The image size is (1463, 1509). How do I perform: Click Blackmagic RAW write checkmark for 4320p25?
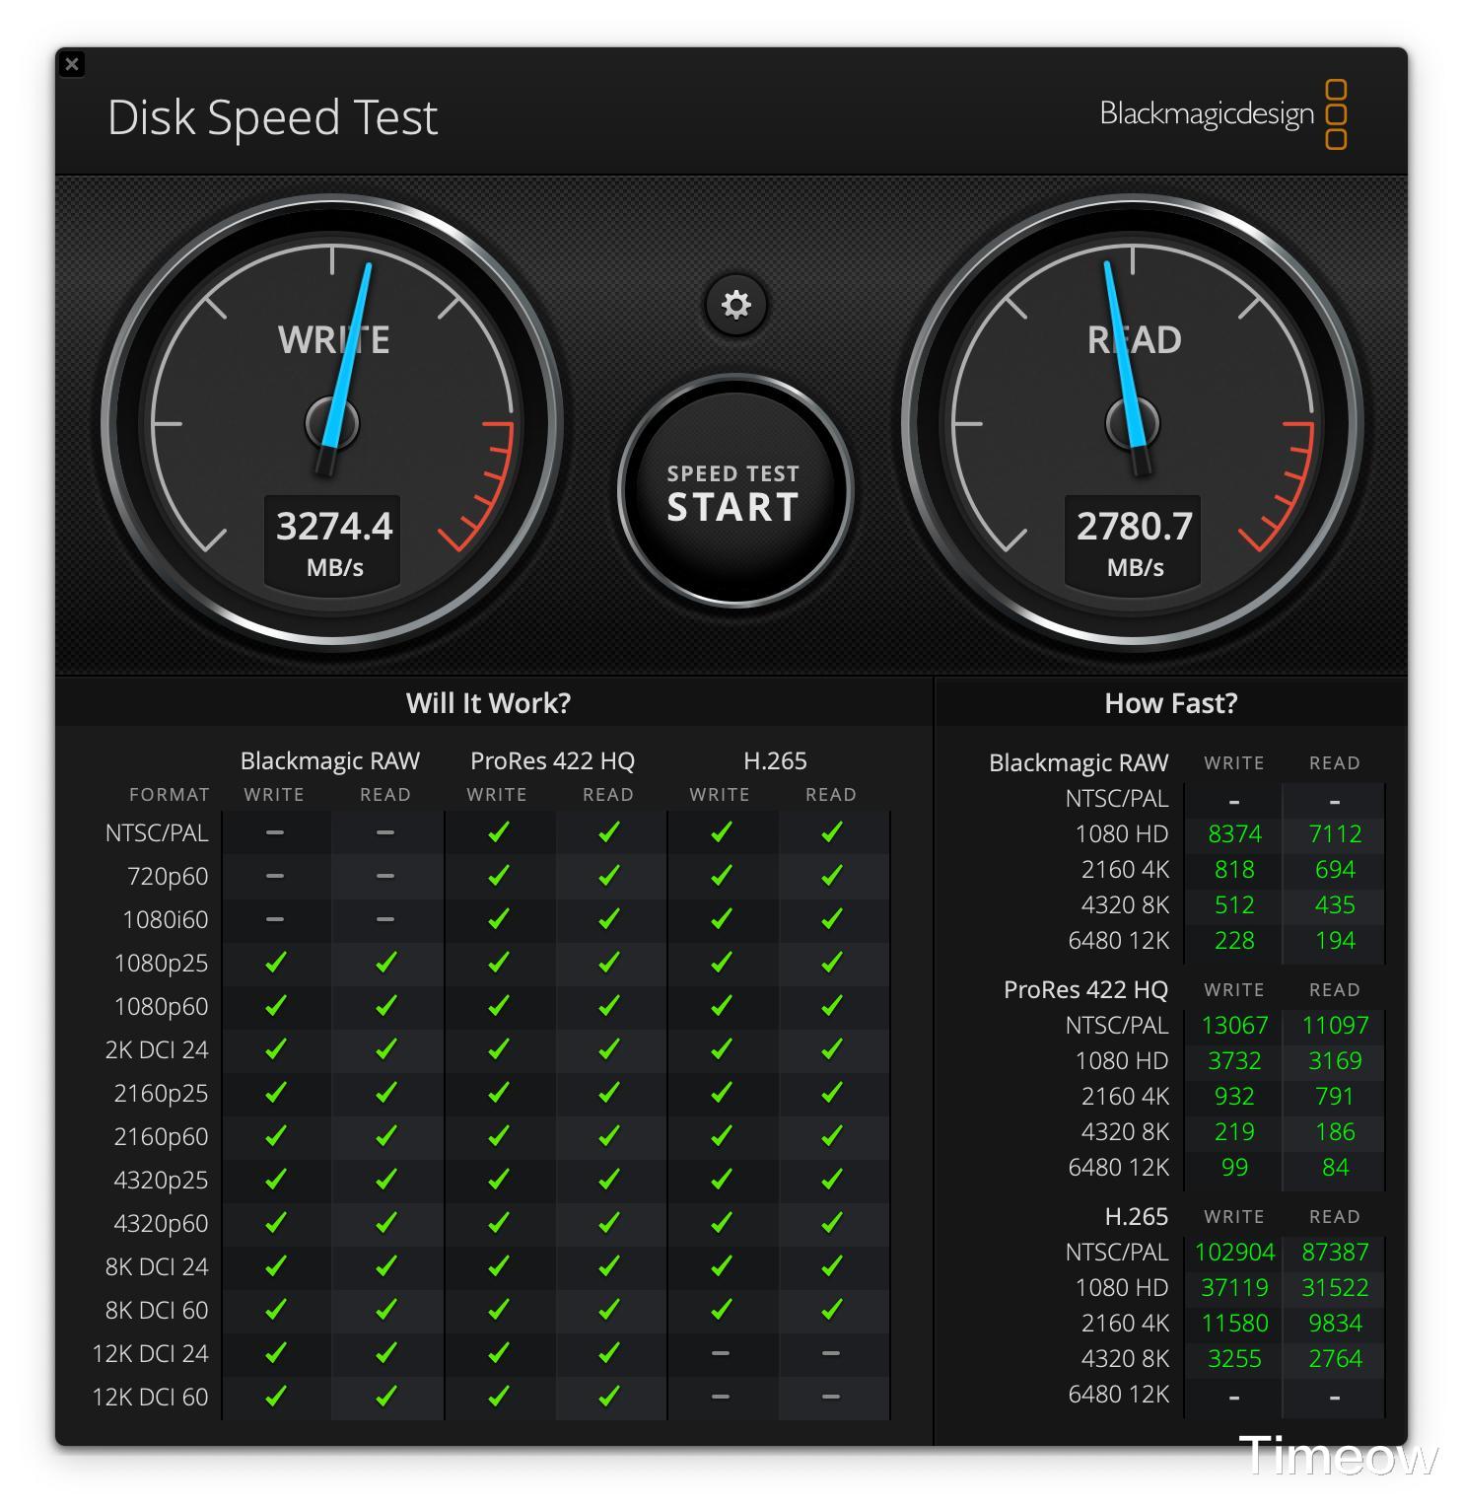pyautogui.click(x=275, y=1180)
